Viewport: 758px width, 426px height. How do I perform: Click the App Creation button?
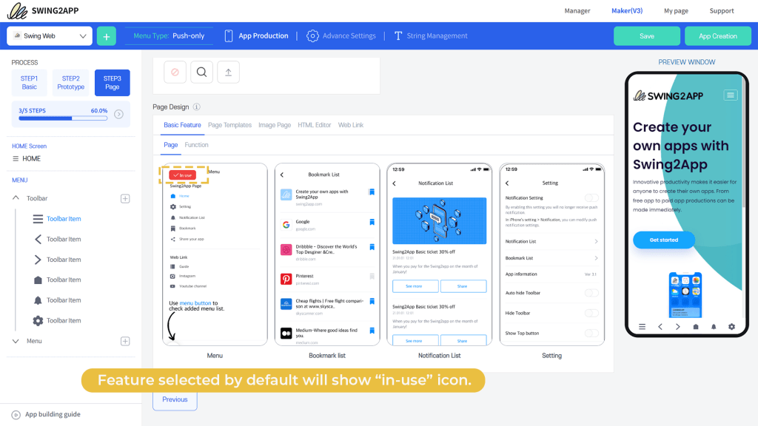click(x=718, y=36)
